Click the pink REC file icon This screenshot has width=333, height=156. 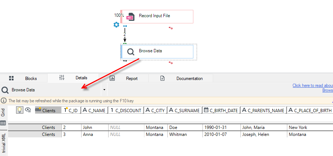[x=130, y=17]
